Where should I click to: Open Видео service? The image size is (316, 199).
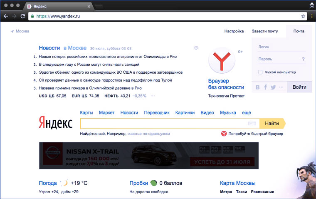pos(207,113)
